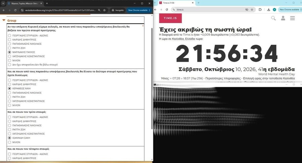Open Περισσότερες πληροφορίες link

click(223, 78)
